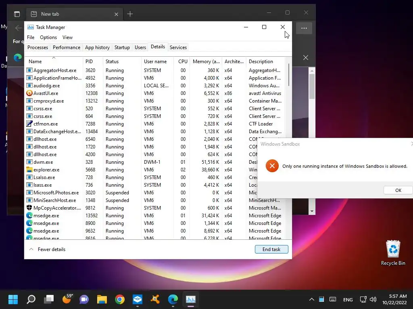Open the Options menu in Task Manager
The image size is (413, 309).
click(x=48, y=37)
